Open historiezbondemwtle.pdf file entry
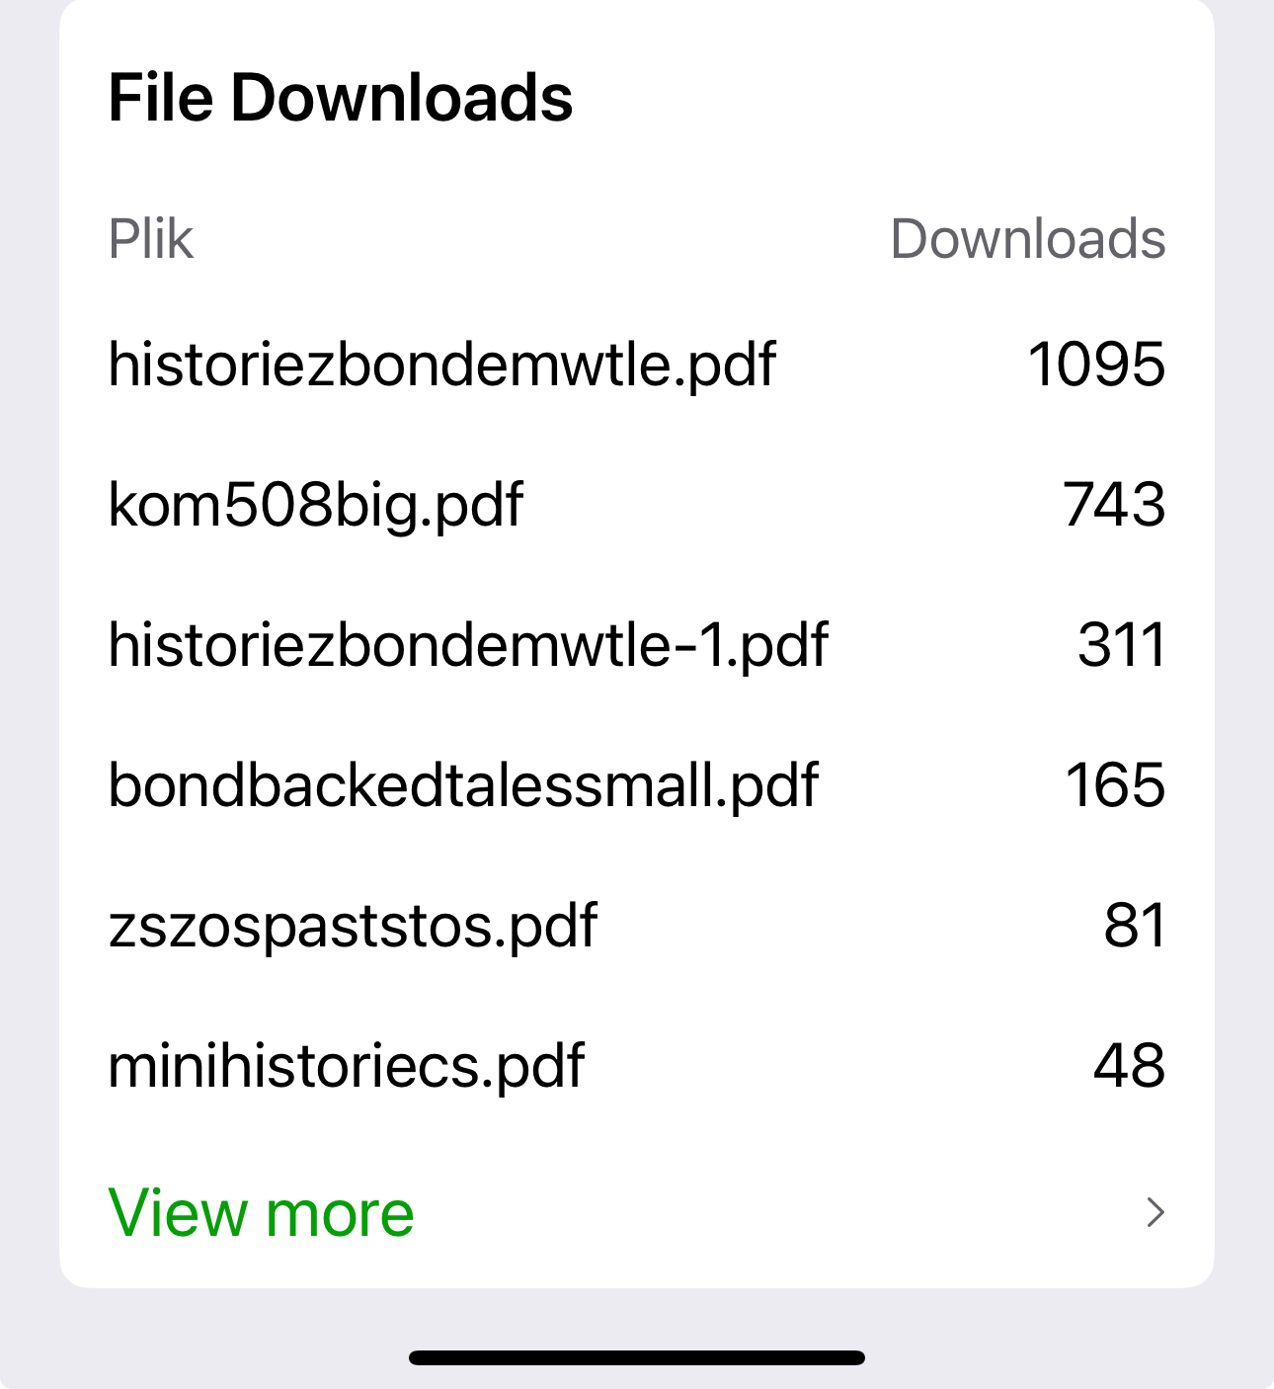 click(x=441, y=365)
